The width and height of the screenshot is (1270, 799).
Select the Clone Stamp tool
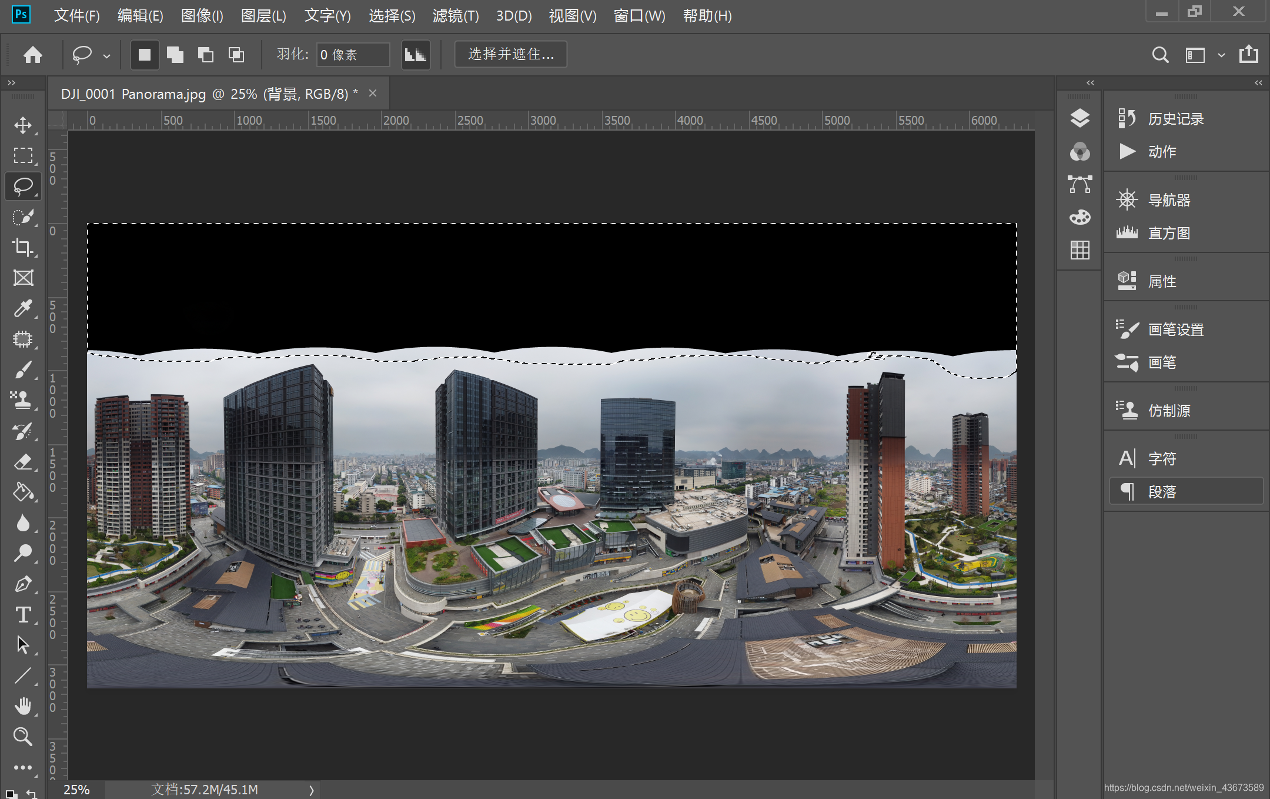(x=23, y=400)
